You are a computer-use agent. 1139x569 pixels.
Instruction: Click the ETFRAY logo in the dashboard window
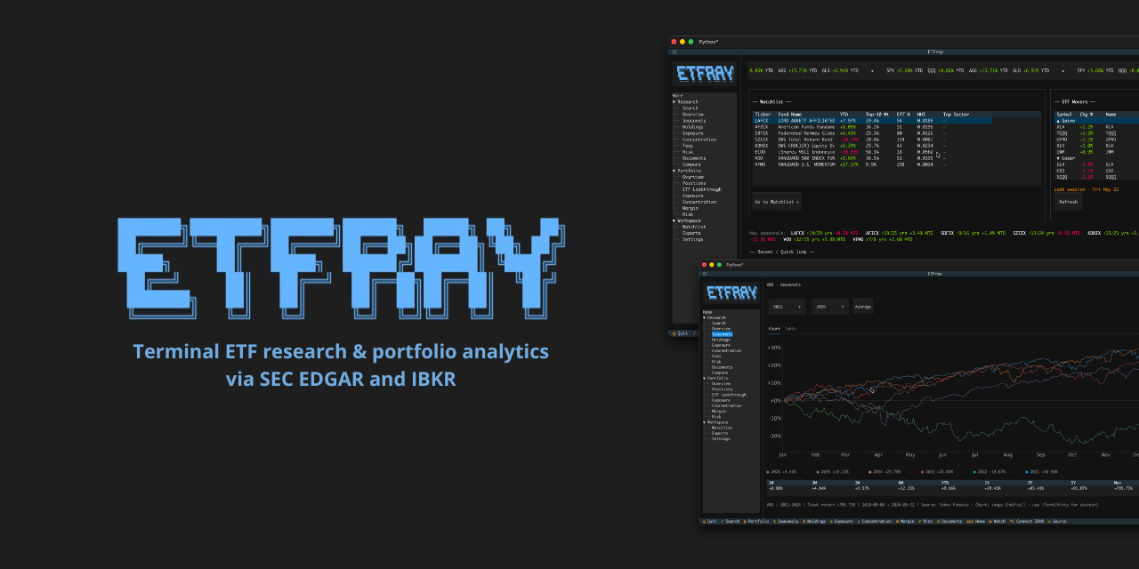click(x=706, y=74)
